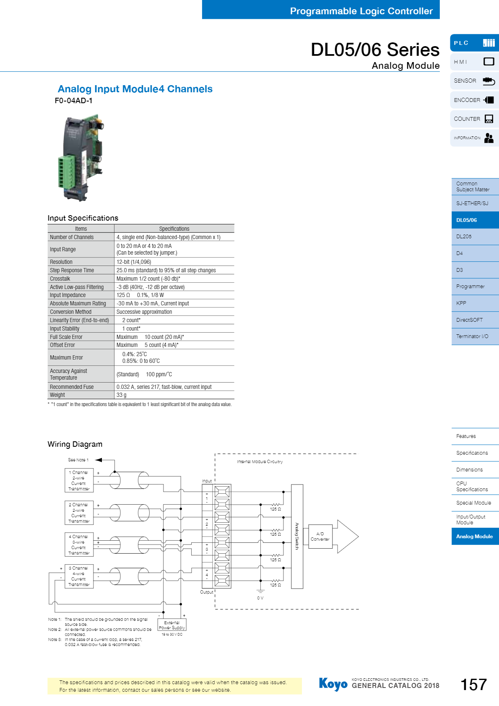Click the SENSOR icon
The image size is (499, 706).
click(x=489, y=81)
